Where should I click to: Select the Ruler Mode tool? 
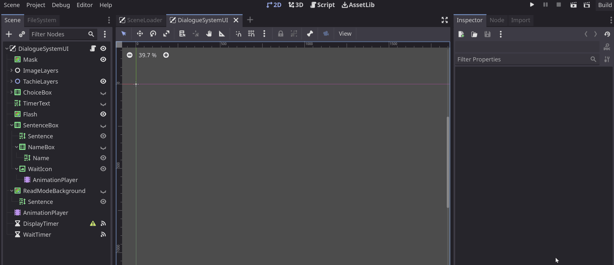click(x=222, y=34)
